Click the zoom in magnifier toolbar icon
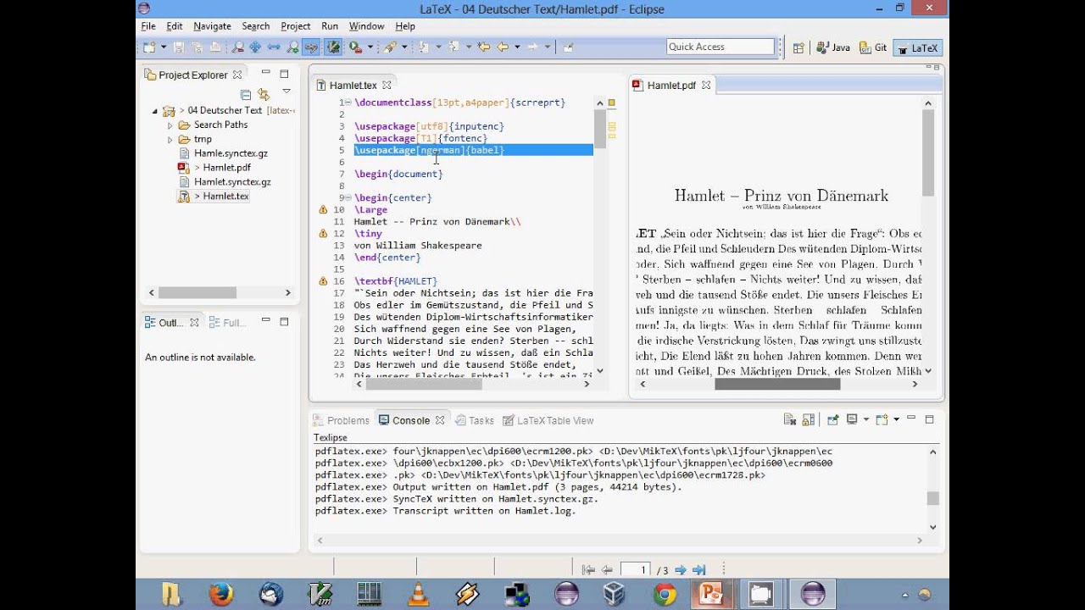The height and width of the screenshot is (610, 1085). click(292, 47)
